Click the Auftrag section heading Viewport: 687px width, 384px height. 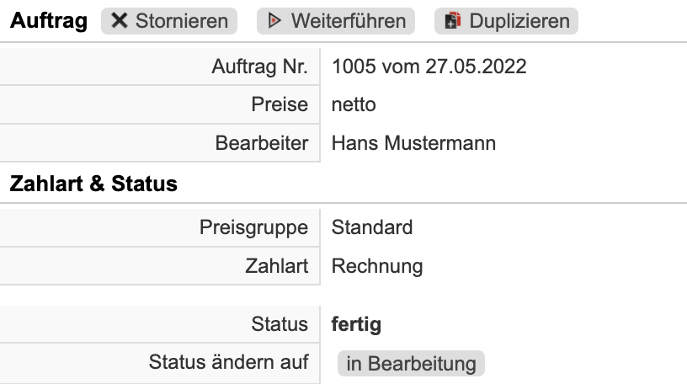click(x=48, y=21)
